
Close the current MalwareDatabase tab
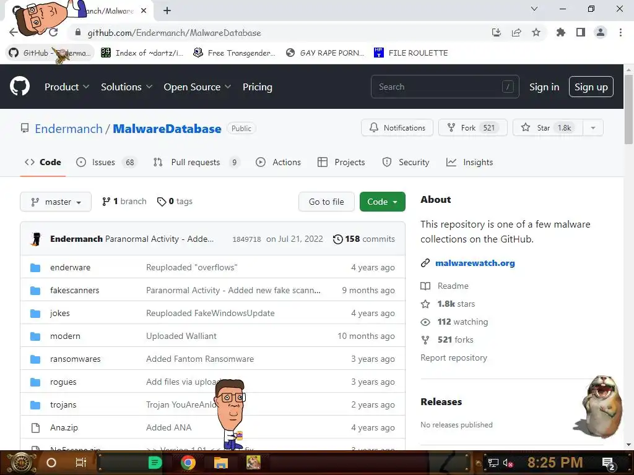coord(144,11)
